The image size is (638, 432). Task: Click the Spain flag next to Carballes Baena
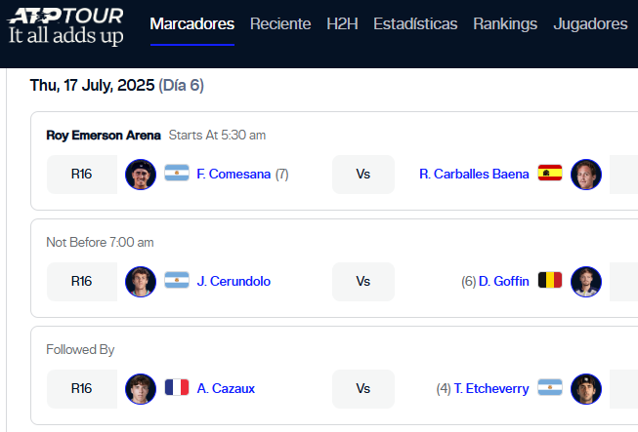[x=550, y=173]
